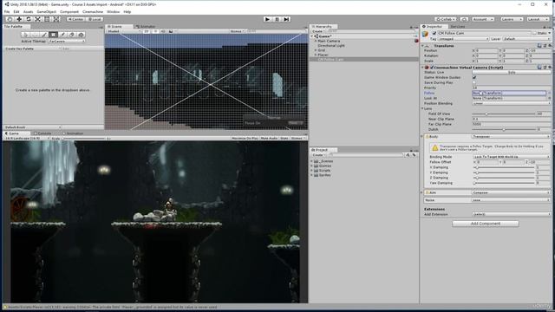
Task: Select the Tile Palette move tool
Action: 35,35
